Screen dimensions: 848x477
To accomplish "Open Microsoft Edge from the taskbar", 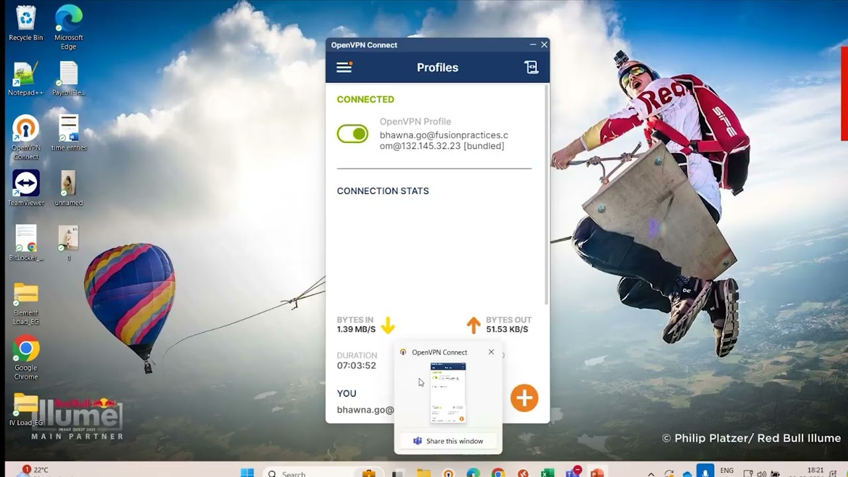I will tap(473, 473).
